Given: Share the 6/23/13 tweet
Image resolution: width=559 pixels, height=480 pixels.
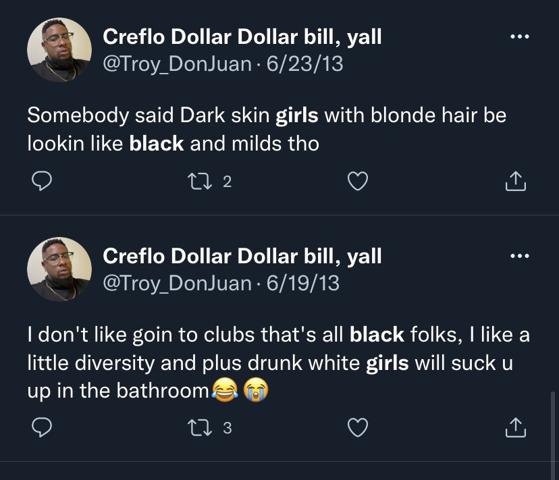Looking at the screenshot, I should [516, 181].
